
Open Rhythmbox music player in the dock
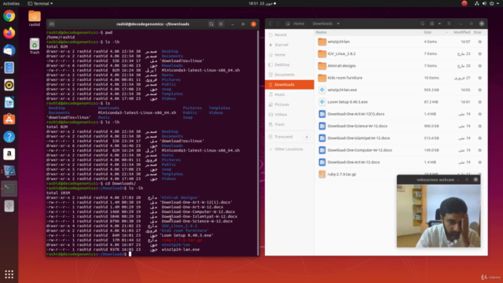[x=9, y=85]
